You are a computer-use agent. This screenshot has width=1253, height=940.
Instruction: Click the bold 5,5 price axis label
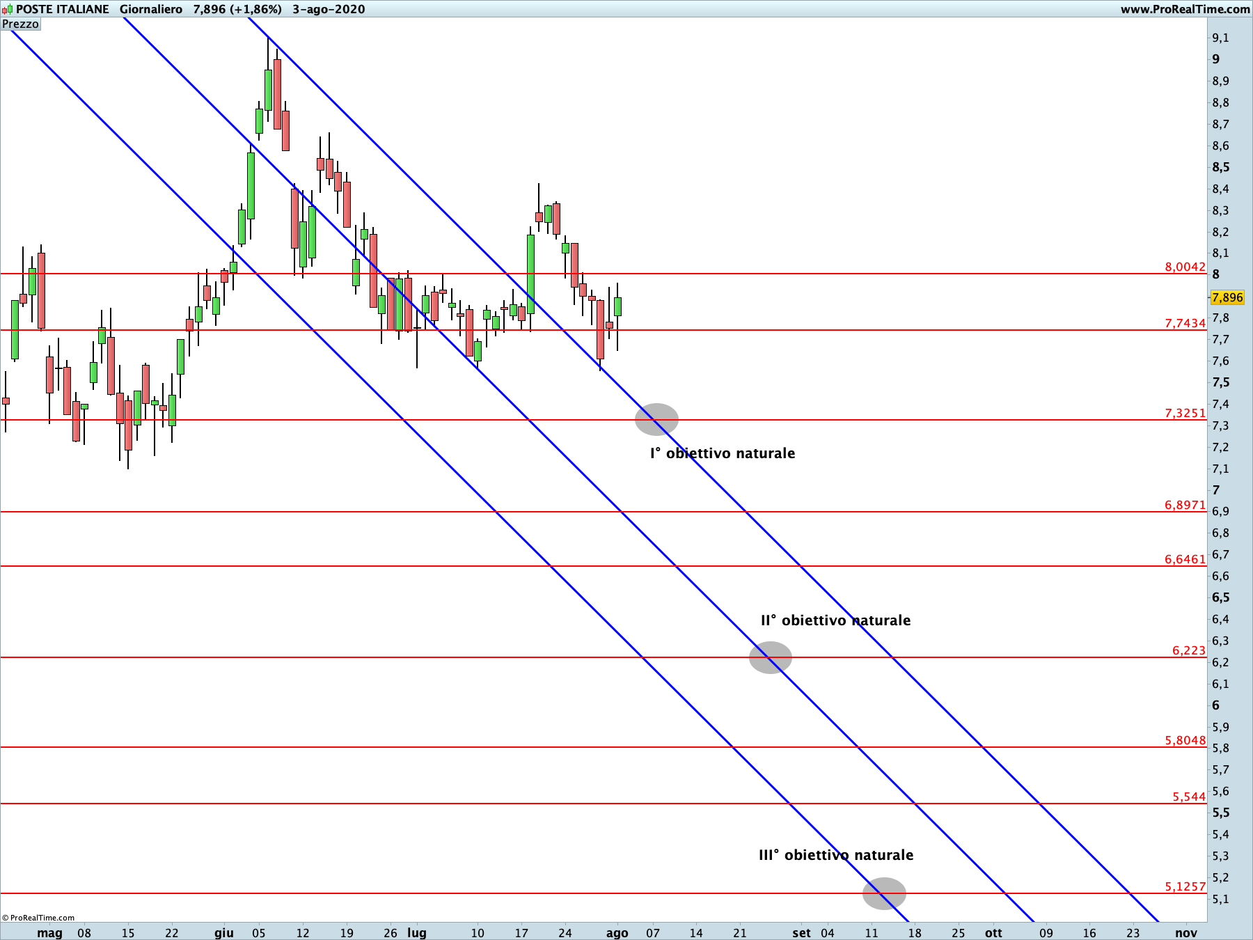(x=1221, y=813)
